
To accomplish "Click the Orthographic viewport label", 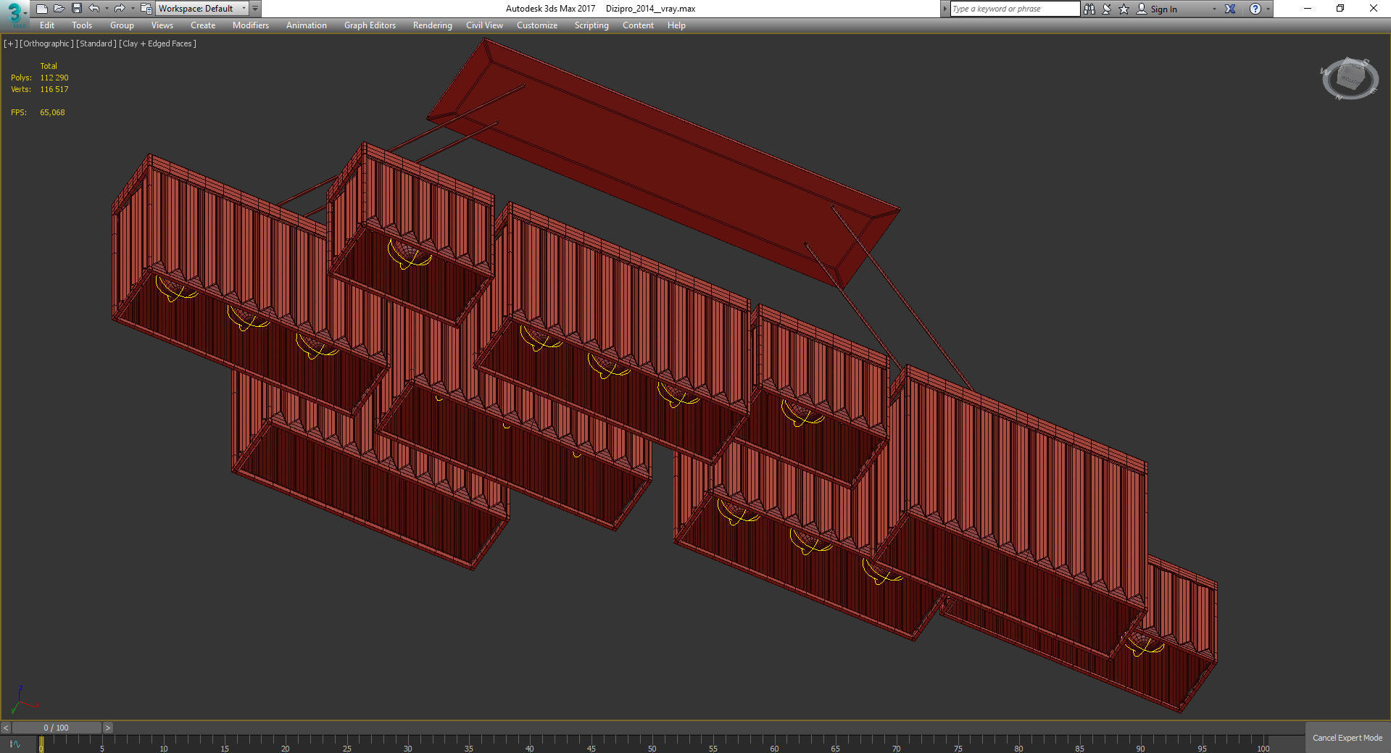I will (x=46, y=43).
